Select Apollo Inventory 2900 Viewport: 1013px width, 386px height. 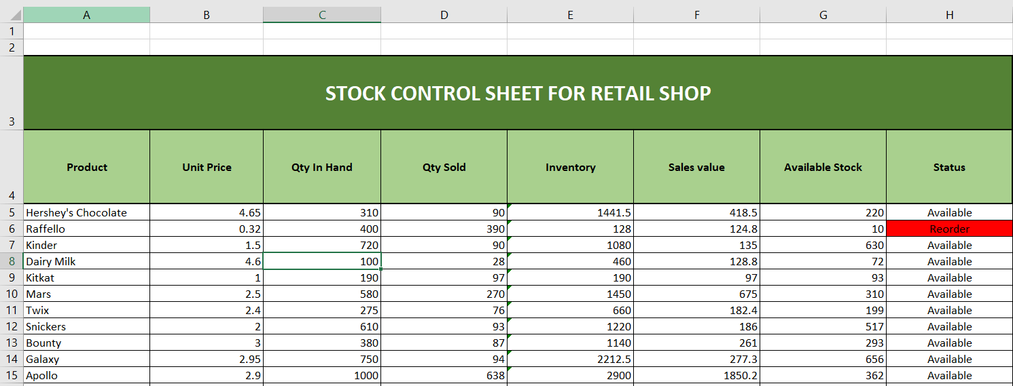click(570, 375)
